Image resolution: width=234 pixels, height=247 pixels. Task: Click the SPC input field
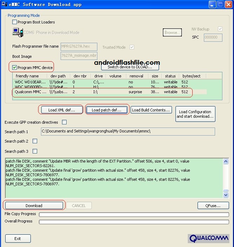(213, 37)
